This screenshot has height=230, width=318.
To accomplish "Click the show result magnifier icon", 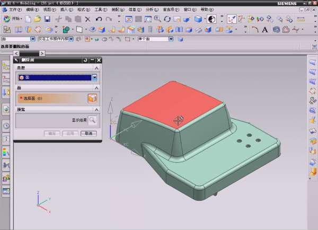I will [x=92, y=120].
